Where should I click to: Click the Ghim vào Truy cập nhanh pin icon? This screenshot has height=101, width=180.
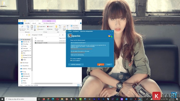point(22,27)
